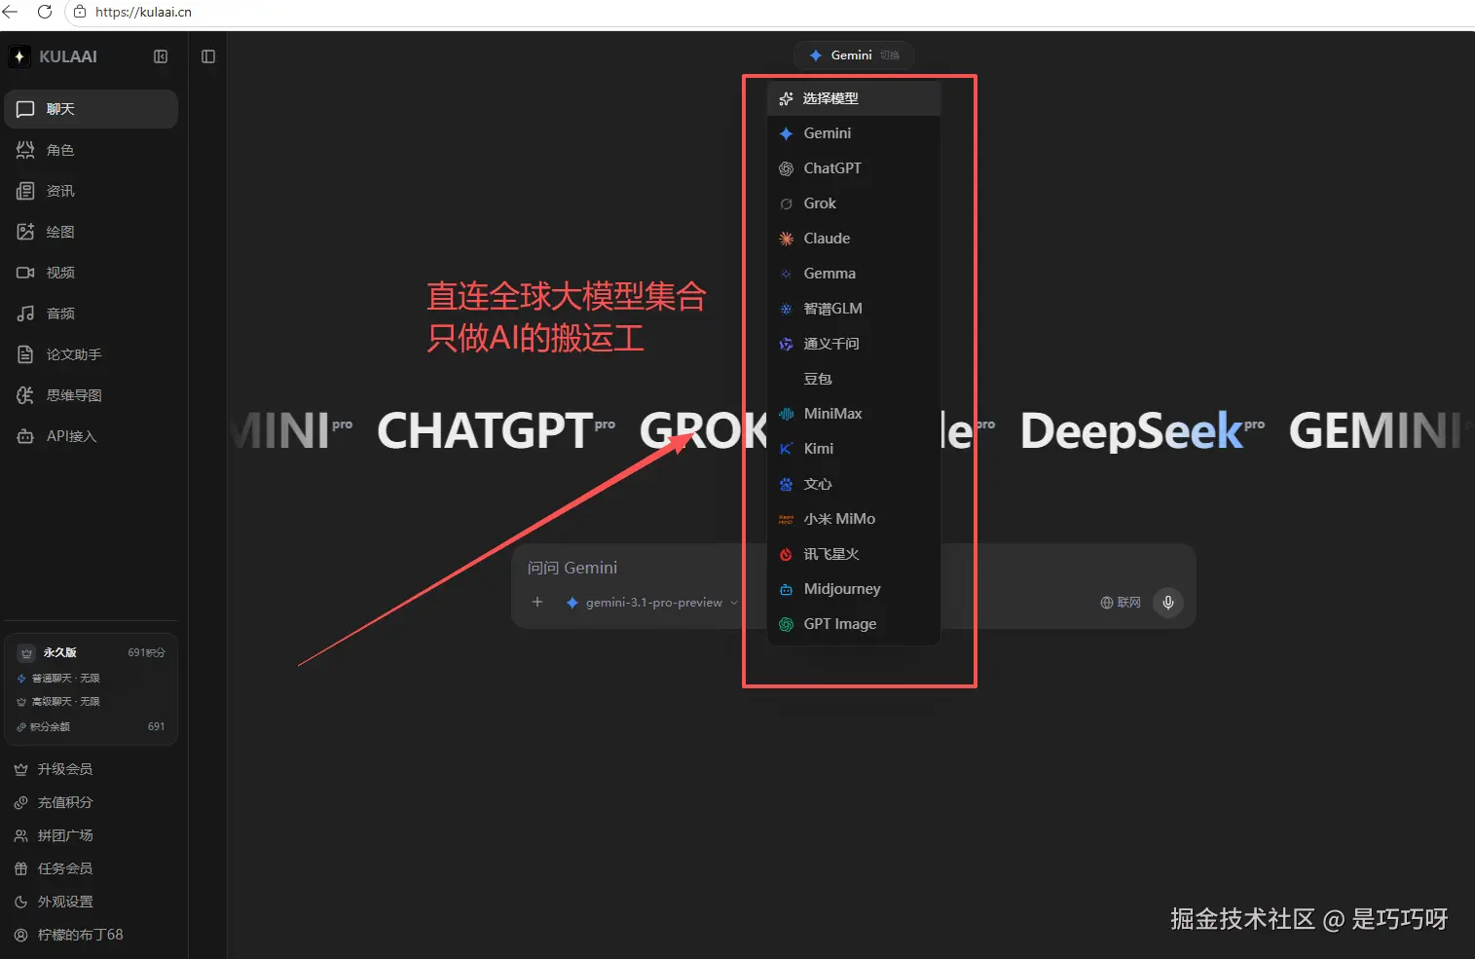1475x959 pixels.
Task: Select Midjourney from the model menu
Action: [841, 588]
